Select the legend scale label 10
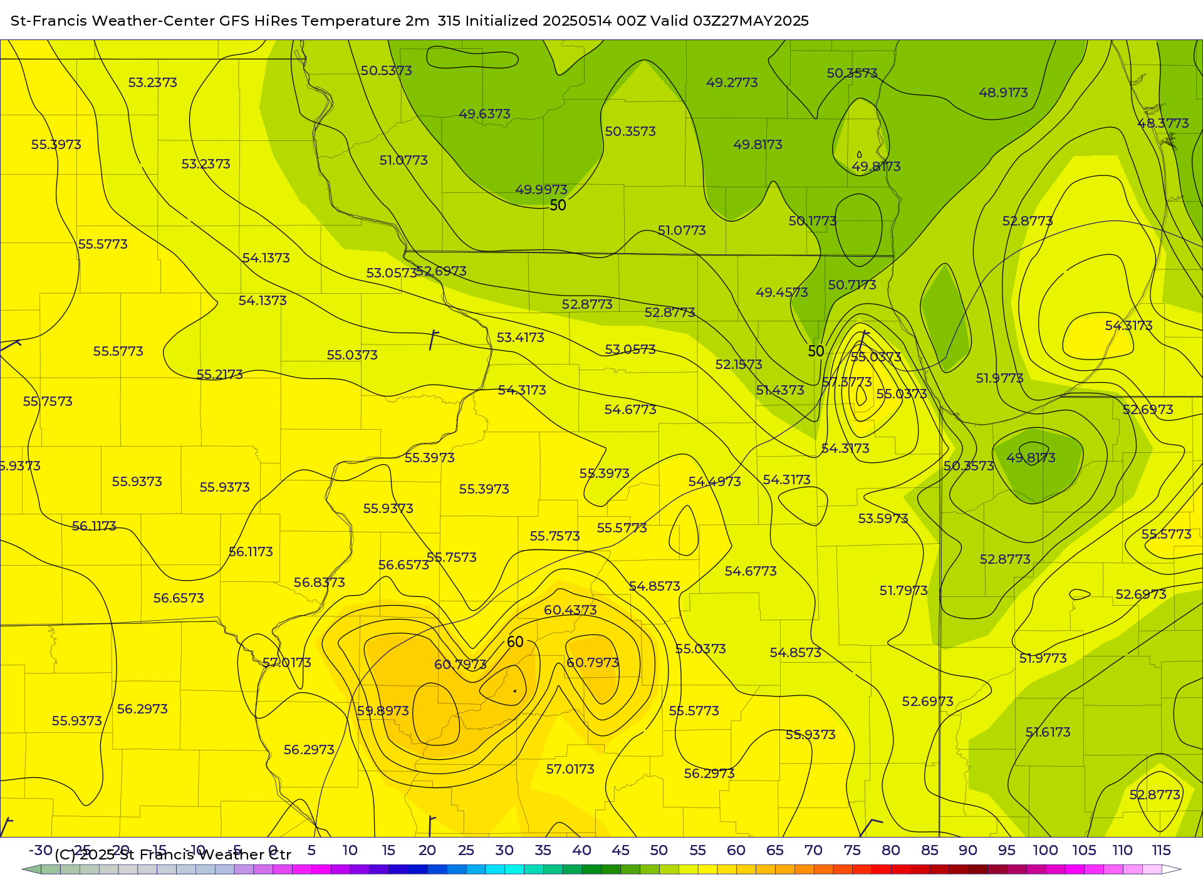The width and height of the screenshot is (1203, 877). pyautogui.click(x=350, y=850)
